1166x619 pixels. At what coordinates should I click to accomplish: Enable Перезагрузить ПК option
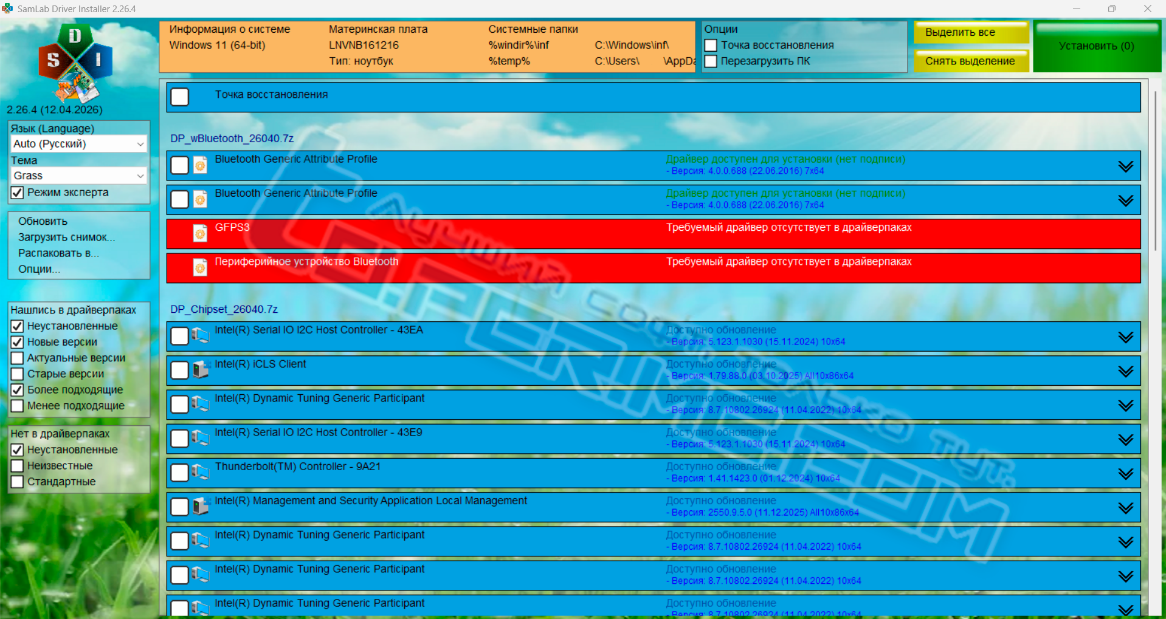point(711,61)
